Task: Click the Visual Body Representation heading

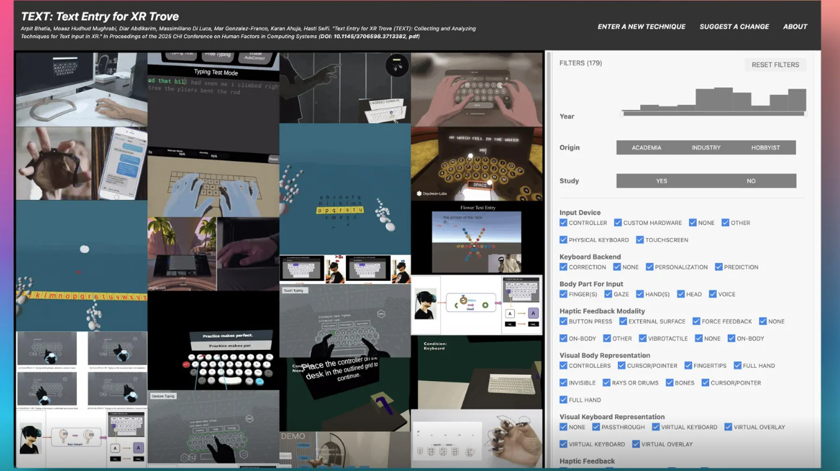Action: pyautogui.click(x=605, y=355)
